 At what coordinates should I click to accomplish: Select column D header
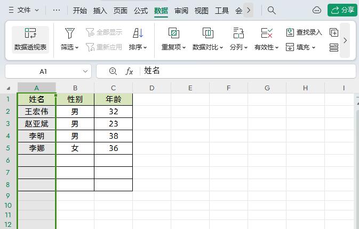click(x=152, y=88)
